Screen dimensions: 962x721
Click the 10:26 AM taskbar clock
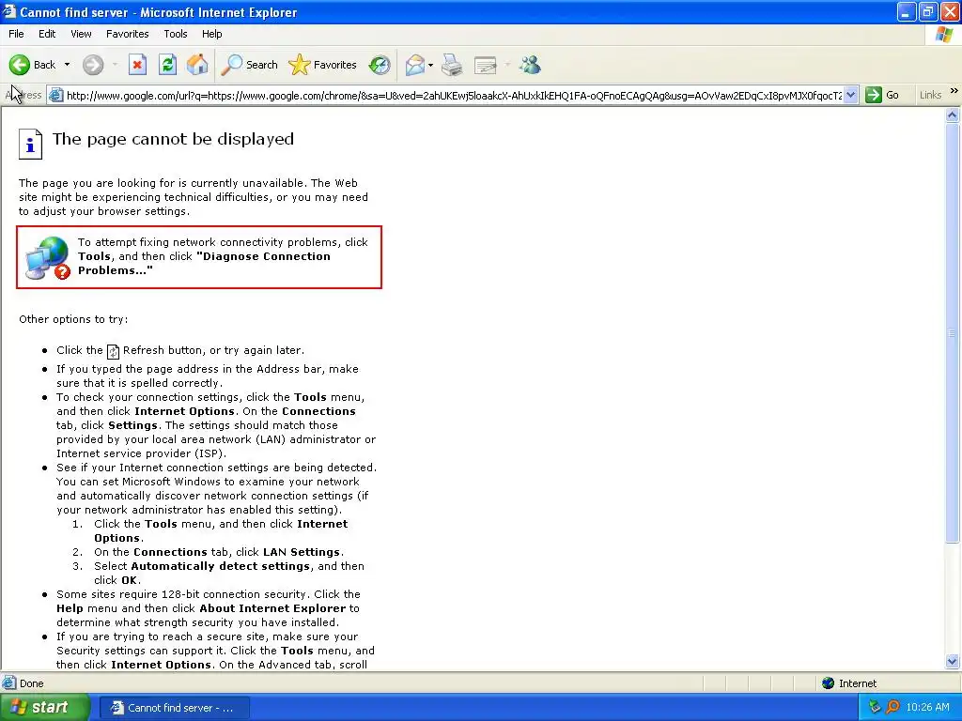[927, 708]
